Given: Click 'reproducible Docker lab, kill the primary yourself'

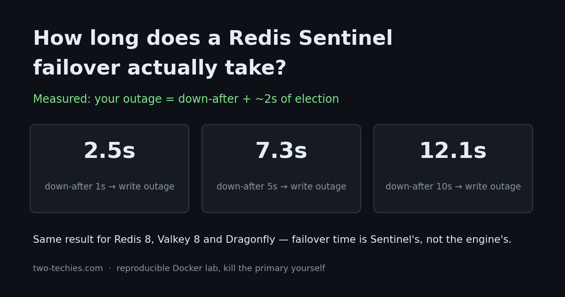Looking at the screenshot, I should tap(220, 268).
